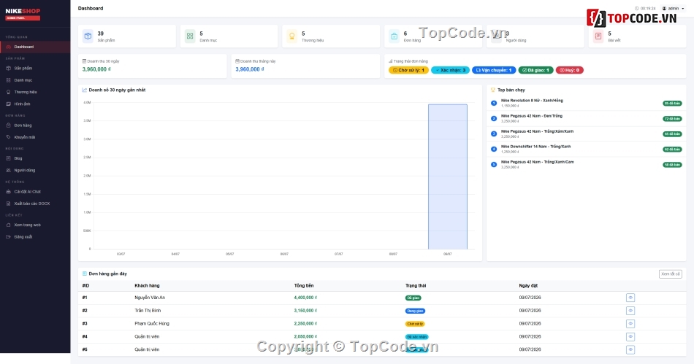Click the Tổng tiền column header
The image size is (694, 364).
pos(304,286)
